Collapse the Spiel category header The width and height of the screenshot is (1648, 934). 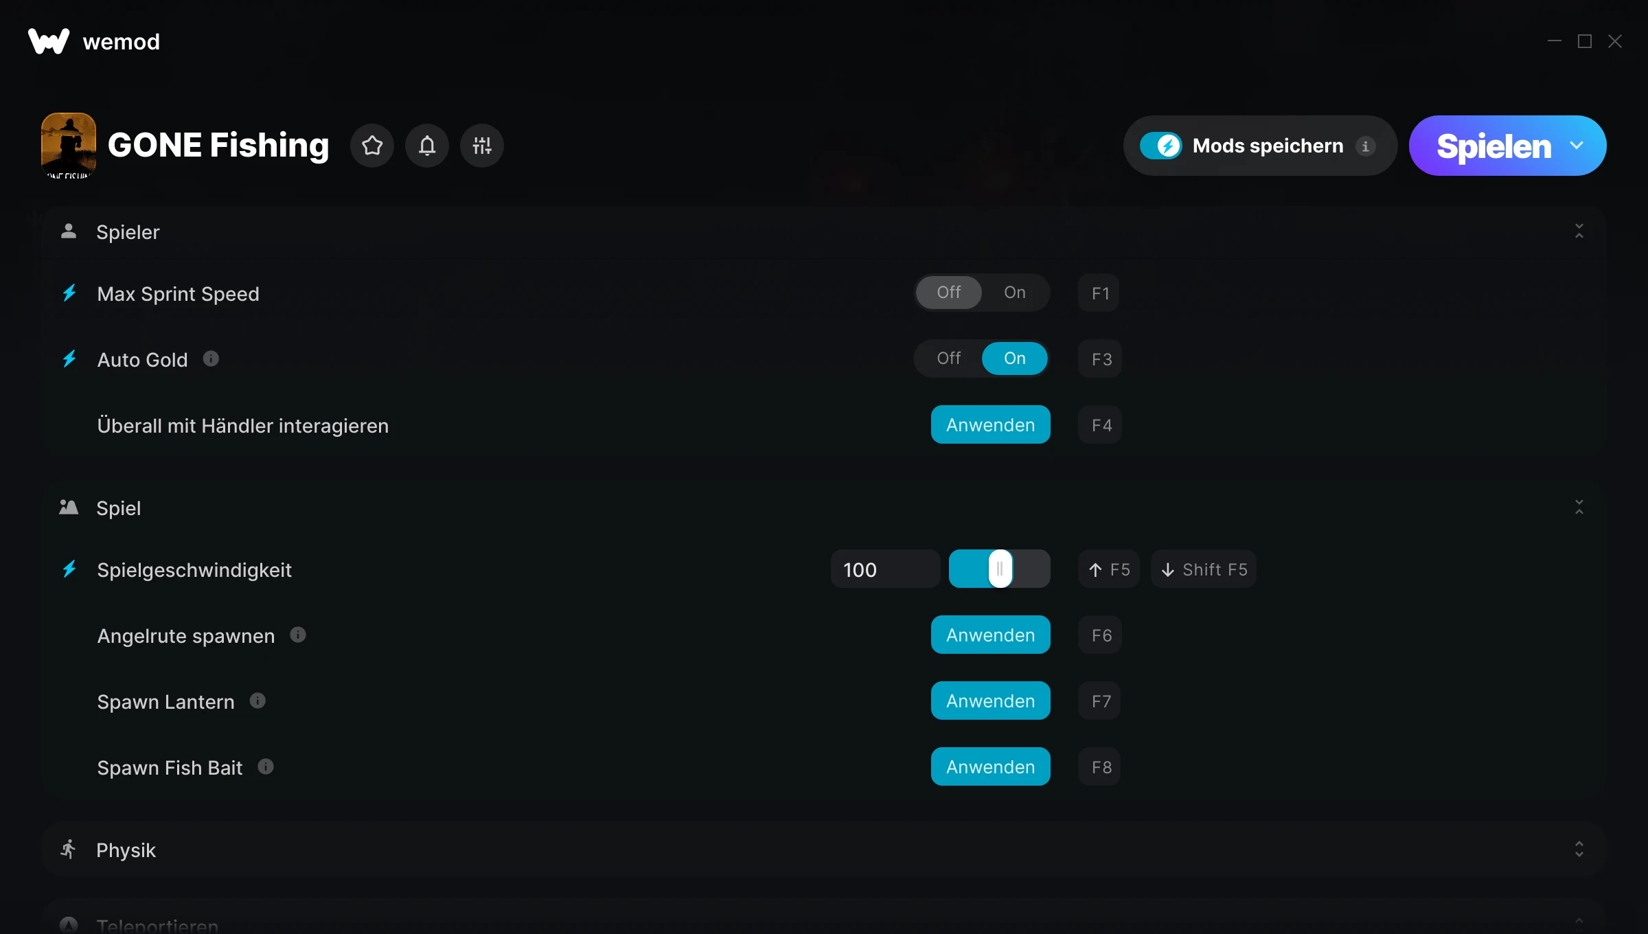(x=1579, y=508)
